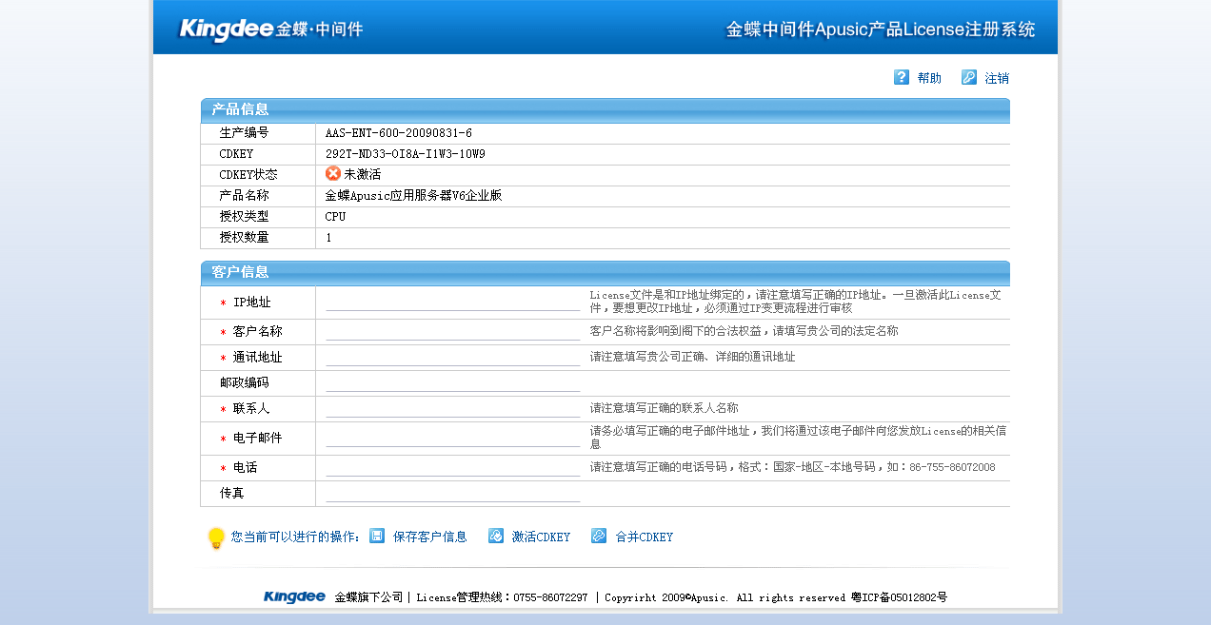Click the merge CDKEY icon
The height and width of the screenshot is (625, 1211).
click(x=599, y=537)
